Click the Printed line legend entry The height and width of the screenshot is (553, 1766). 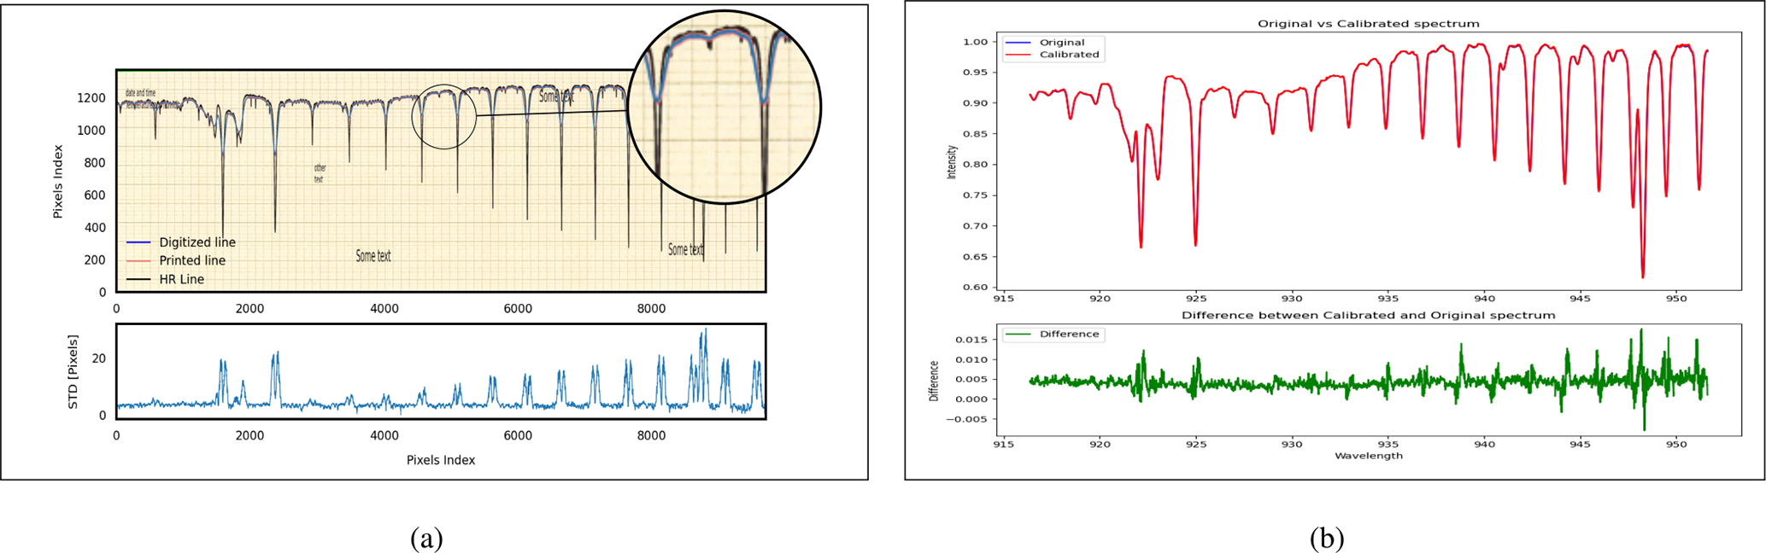(x=191, y=260)
